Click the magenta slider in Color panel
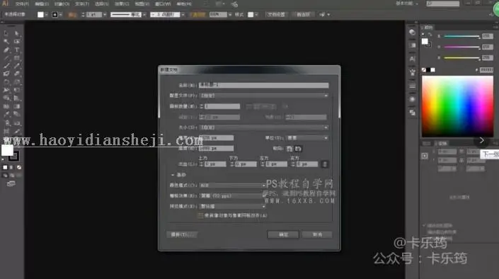 point(461,47)
